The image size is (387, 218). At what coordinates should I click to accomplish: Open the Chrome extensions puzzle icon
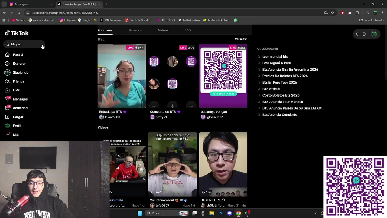coord(357,13)
